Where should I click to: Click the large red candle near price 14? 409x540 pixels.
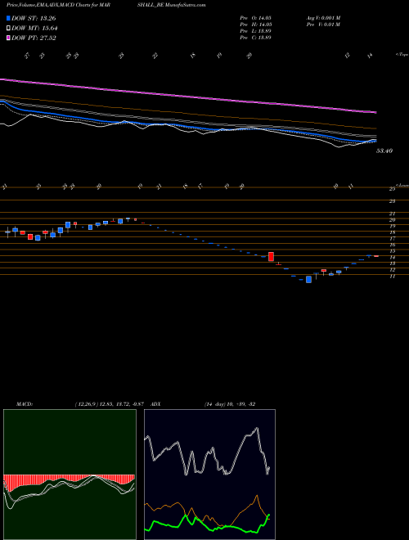point(272,257)
